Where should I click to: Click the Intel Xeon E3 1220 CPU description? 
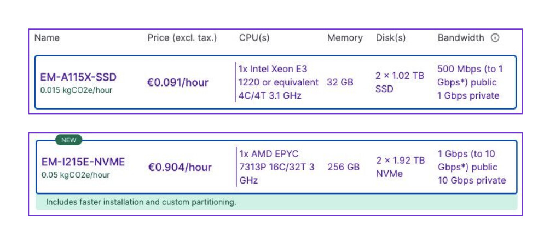pos(279,82)
